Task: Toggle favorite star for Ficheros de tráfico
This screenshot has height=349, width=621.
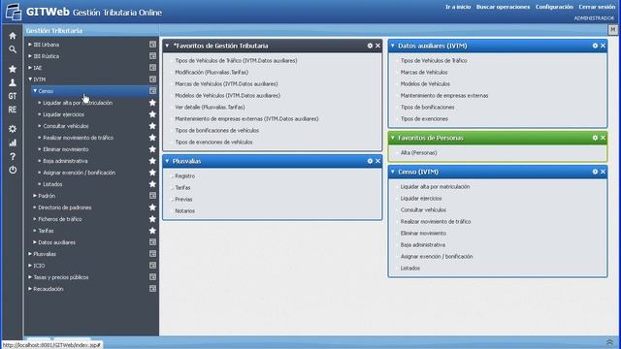Action: [152, 219]
